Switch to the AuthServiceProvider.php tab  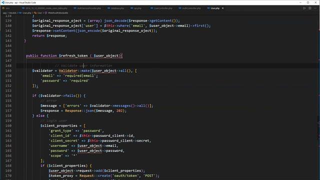click(87, 8)
